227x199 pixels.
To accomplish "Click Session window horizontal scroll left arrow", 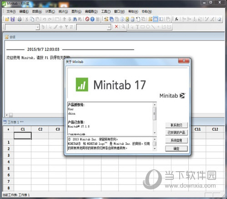I will pyautogui.click(x=7, y=115).
